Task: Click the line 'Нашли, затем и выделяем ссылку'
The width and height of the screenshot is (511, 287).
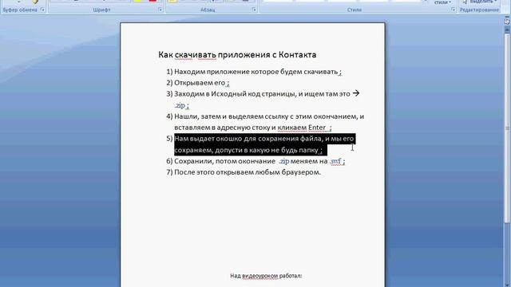Action: coord(269,116)
